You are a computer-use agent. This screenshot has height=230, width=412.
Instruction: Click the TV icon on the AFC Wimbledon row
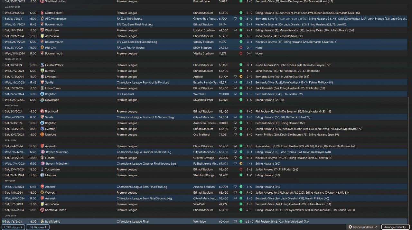coord(235,19)
